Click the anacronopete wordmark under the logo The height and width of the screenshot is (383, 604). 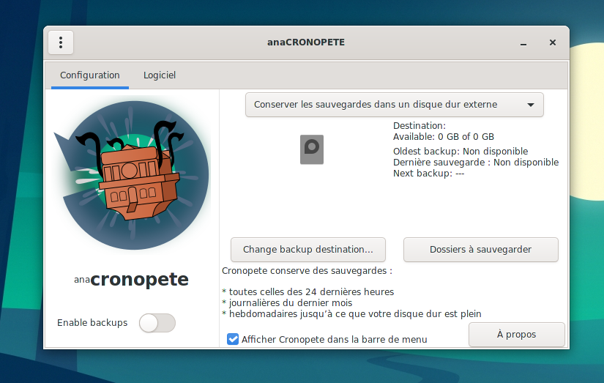(x=132, y=279)
